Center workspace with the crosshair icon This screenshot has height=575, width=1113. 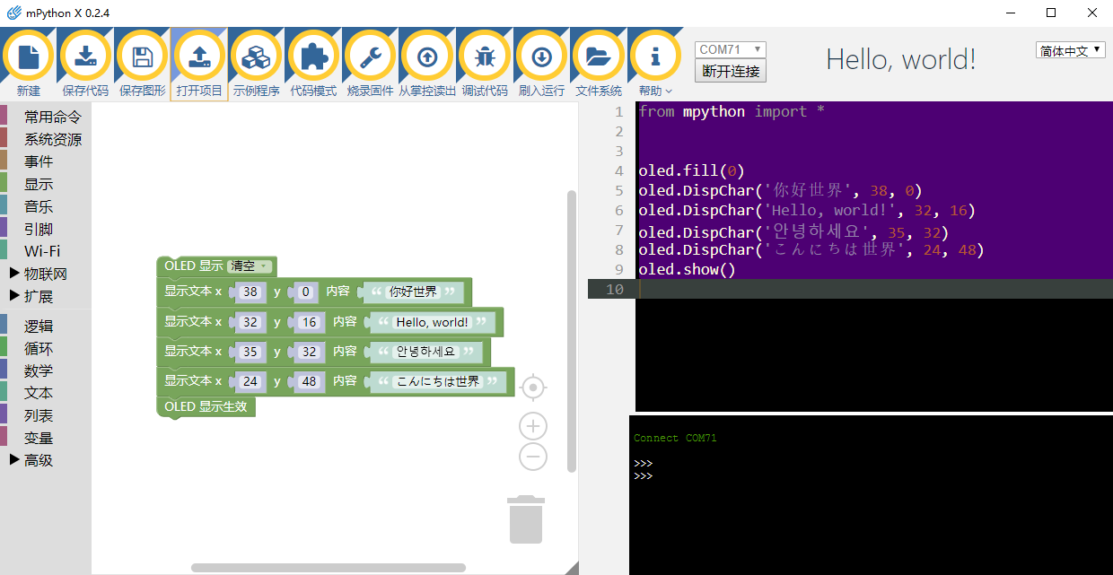(533, 388)
